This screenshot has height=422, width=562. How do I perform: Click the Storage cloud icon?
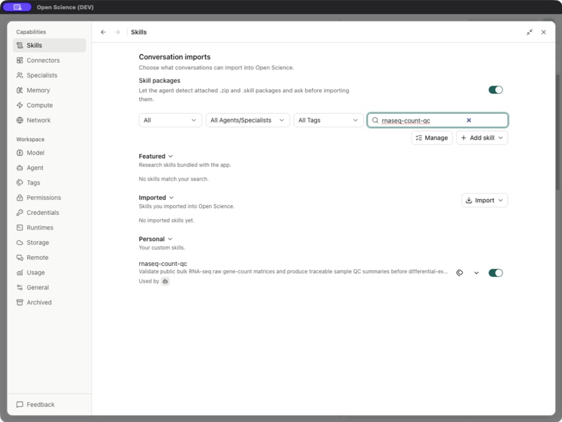[x=20, y=242]
